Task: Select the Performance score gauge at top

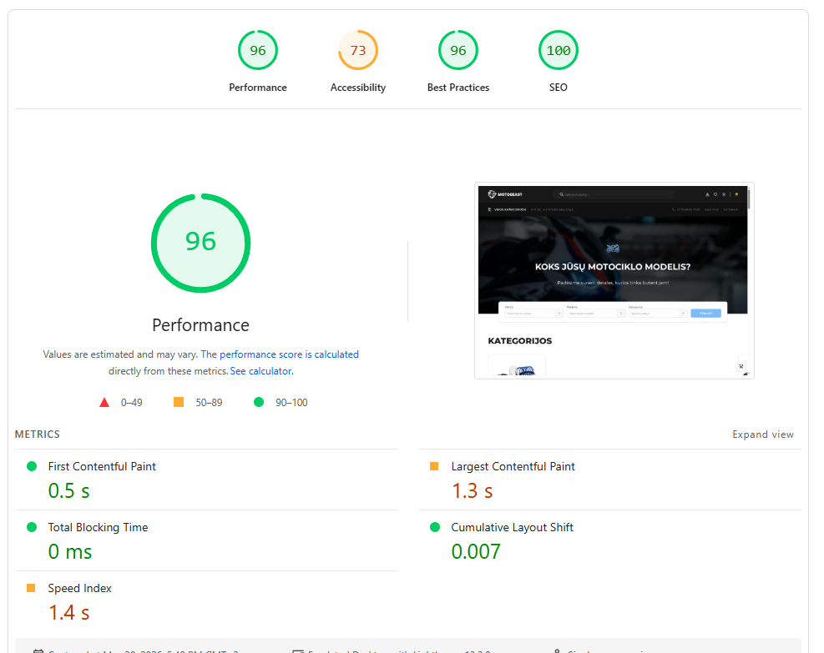Action: point(257,50)
